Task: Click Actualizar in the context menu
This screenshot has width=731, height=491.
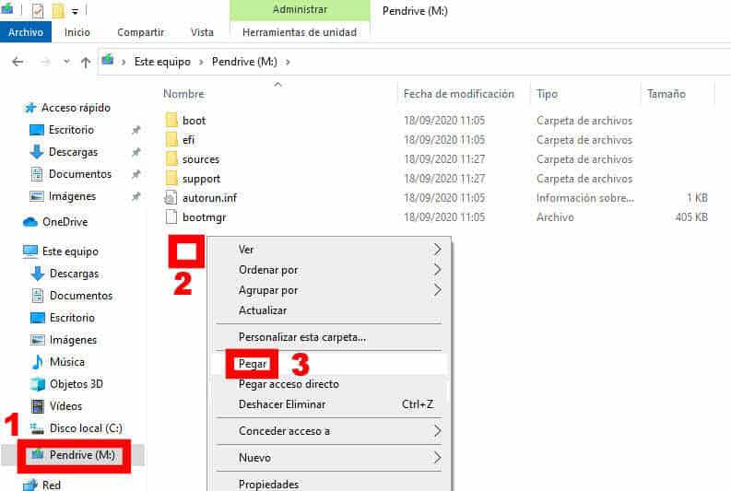Action: coord(263,310)
